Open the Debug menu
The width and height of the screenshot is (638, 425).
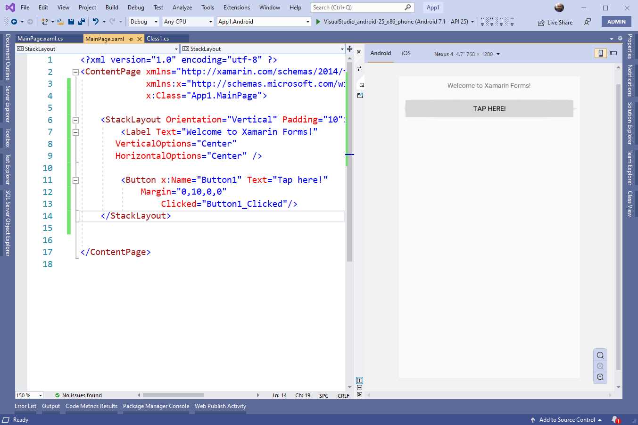(x=136, y=7)
